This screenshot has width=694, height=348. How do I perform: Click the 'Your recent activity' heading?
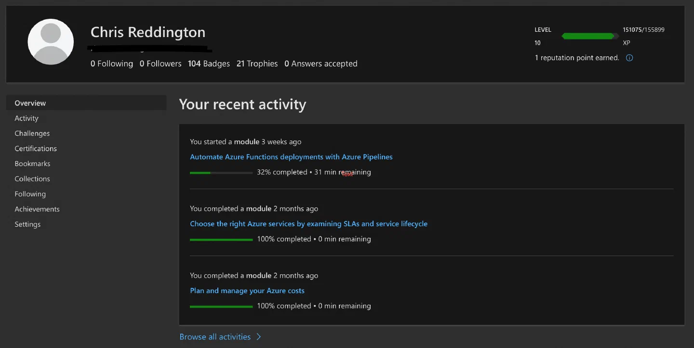[x=242, y=104]
